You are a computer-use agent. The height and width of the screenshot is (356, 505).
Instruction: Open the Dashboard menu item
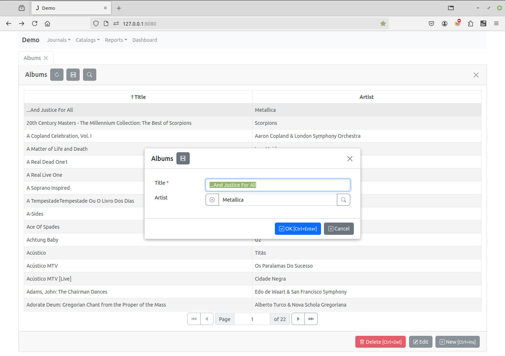(145, 40)
